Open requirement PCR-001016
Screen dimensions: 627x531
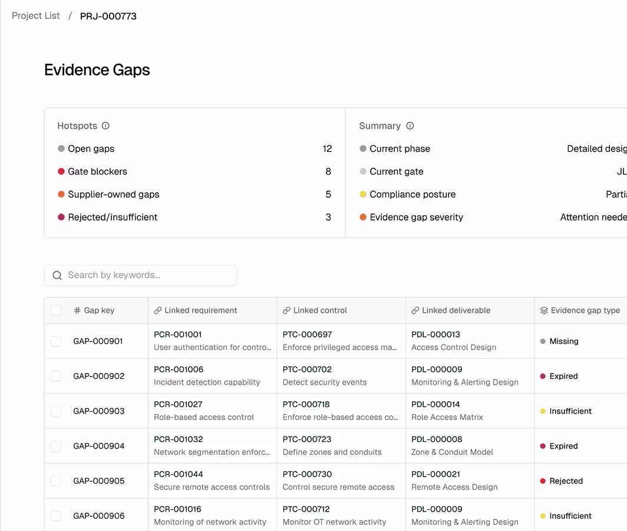[x=177, y=509]
